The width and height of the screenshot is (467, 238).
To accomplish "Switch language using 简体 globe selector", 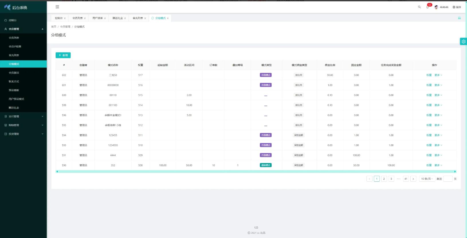I will pos(457,7).
